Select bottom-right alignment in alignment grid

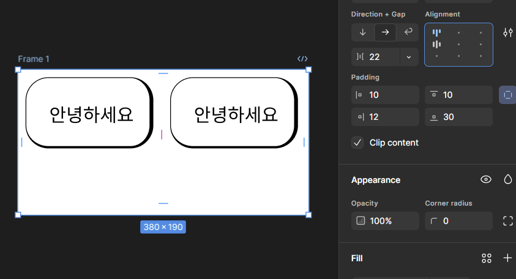pyautogui.click(x=480, y=56)
